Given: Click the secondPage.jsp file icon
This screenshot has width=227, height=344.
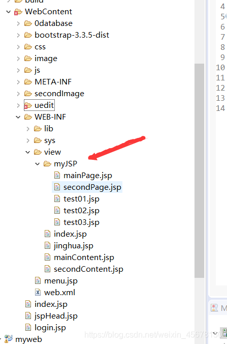Looking at the screenshot, I should click(x=57, y=187).
